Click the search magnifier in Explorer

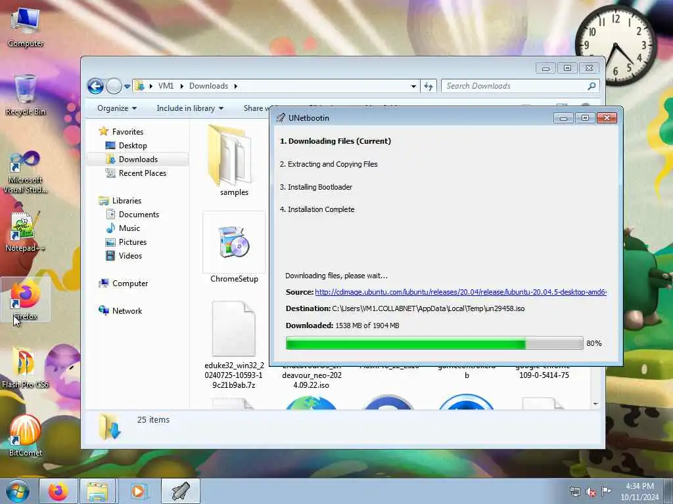(592, 86)
